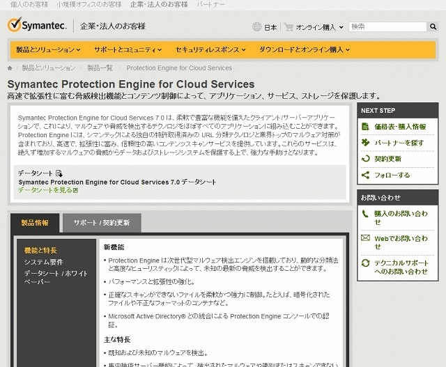Image resolution: width=446 pixels, height=367 pixels.
Task: Click the home breadcrumb icon
Action: [10, 68]
